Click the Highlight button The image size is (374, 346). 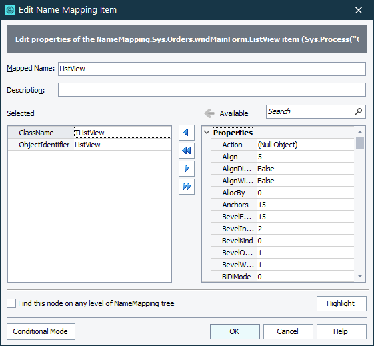click(341, 303)
